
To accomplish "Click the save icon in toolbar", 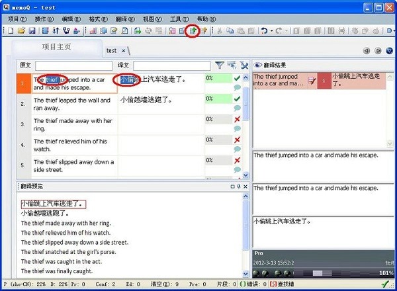I will [31, 31].
